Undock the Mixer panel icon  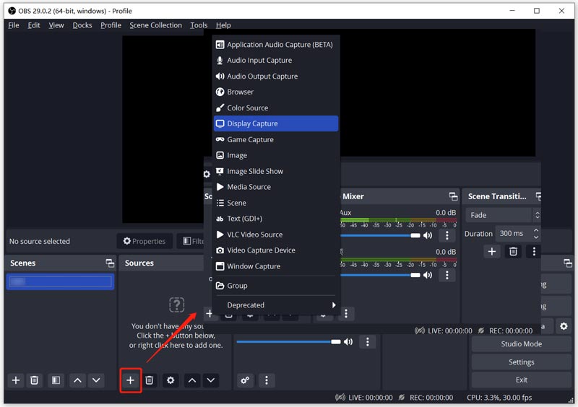coord(454,196)
